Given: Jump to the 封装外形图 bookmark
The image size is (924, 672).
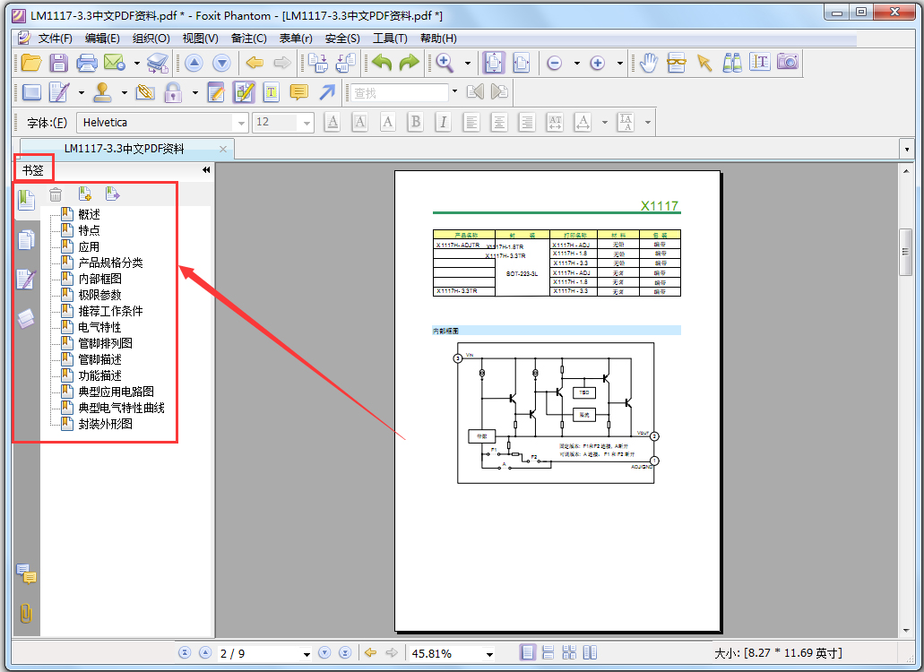Looking at the screenshot, I should (x=106, y=424).
